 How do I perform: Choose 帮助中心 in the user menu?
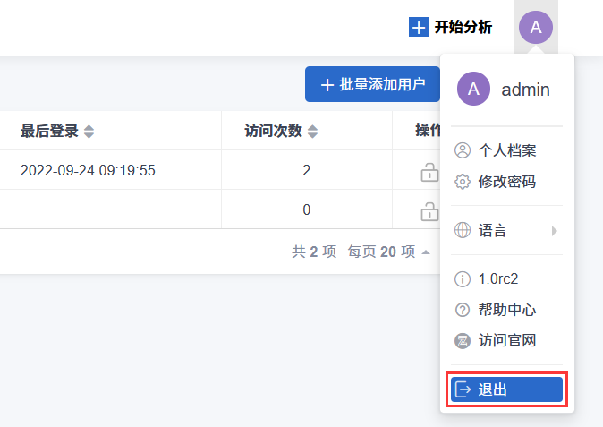(506, 310)
